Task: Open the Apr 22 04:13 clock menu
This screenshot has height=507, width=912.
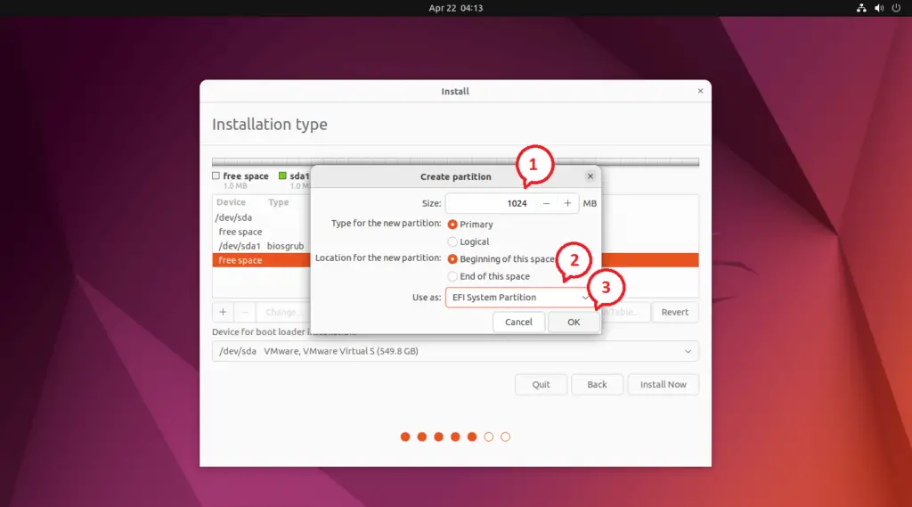Action: click(455, 8)
